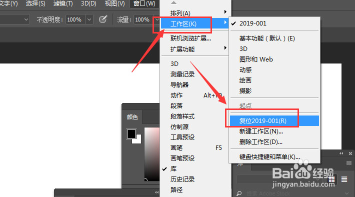
Task: Open the 文字(Y) menu
Action: point(8,3)
